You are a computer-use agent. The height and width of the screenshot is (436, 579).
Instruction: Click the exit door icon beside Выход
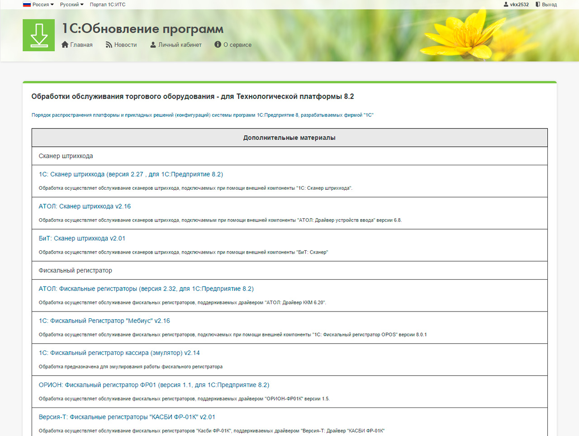[x=538, y=5]
